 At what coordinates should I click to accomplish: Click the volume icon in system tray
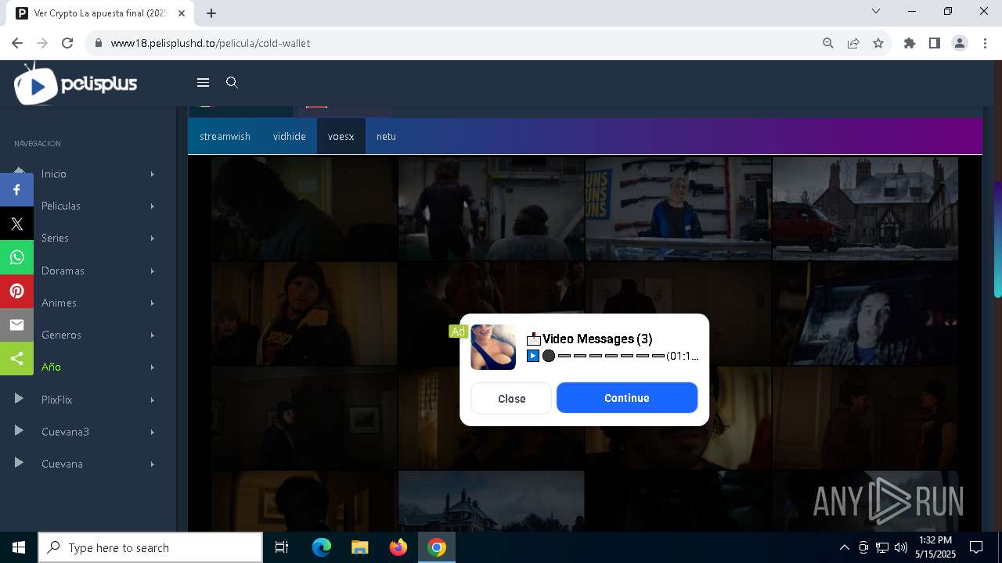coord(901,547)
